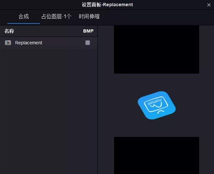The width and height of the screenshot is (214, 174).
Task: Click the 名称 column header
Action: pos(9,31)
